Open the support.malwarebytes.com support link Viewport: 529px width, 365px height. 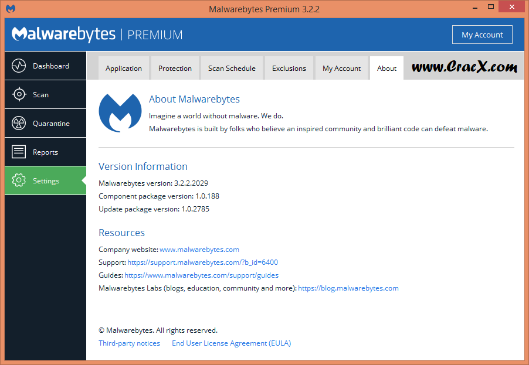(x=202, y=262)
